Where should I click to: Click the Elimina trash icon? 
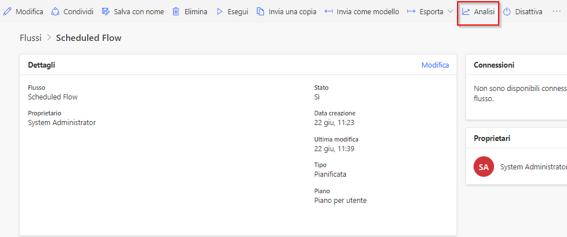point(176,12)
